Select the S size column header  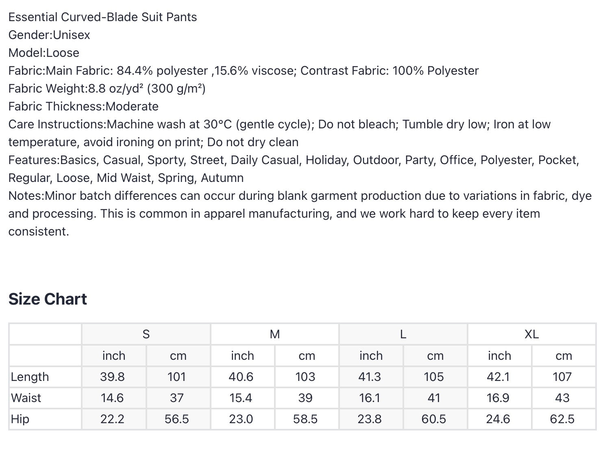(146, 334)
